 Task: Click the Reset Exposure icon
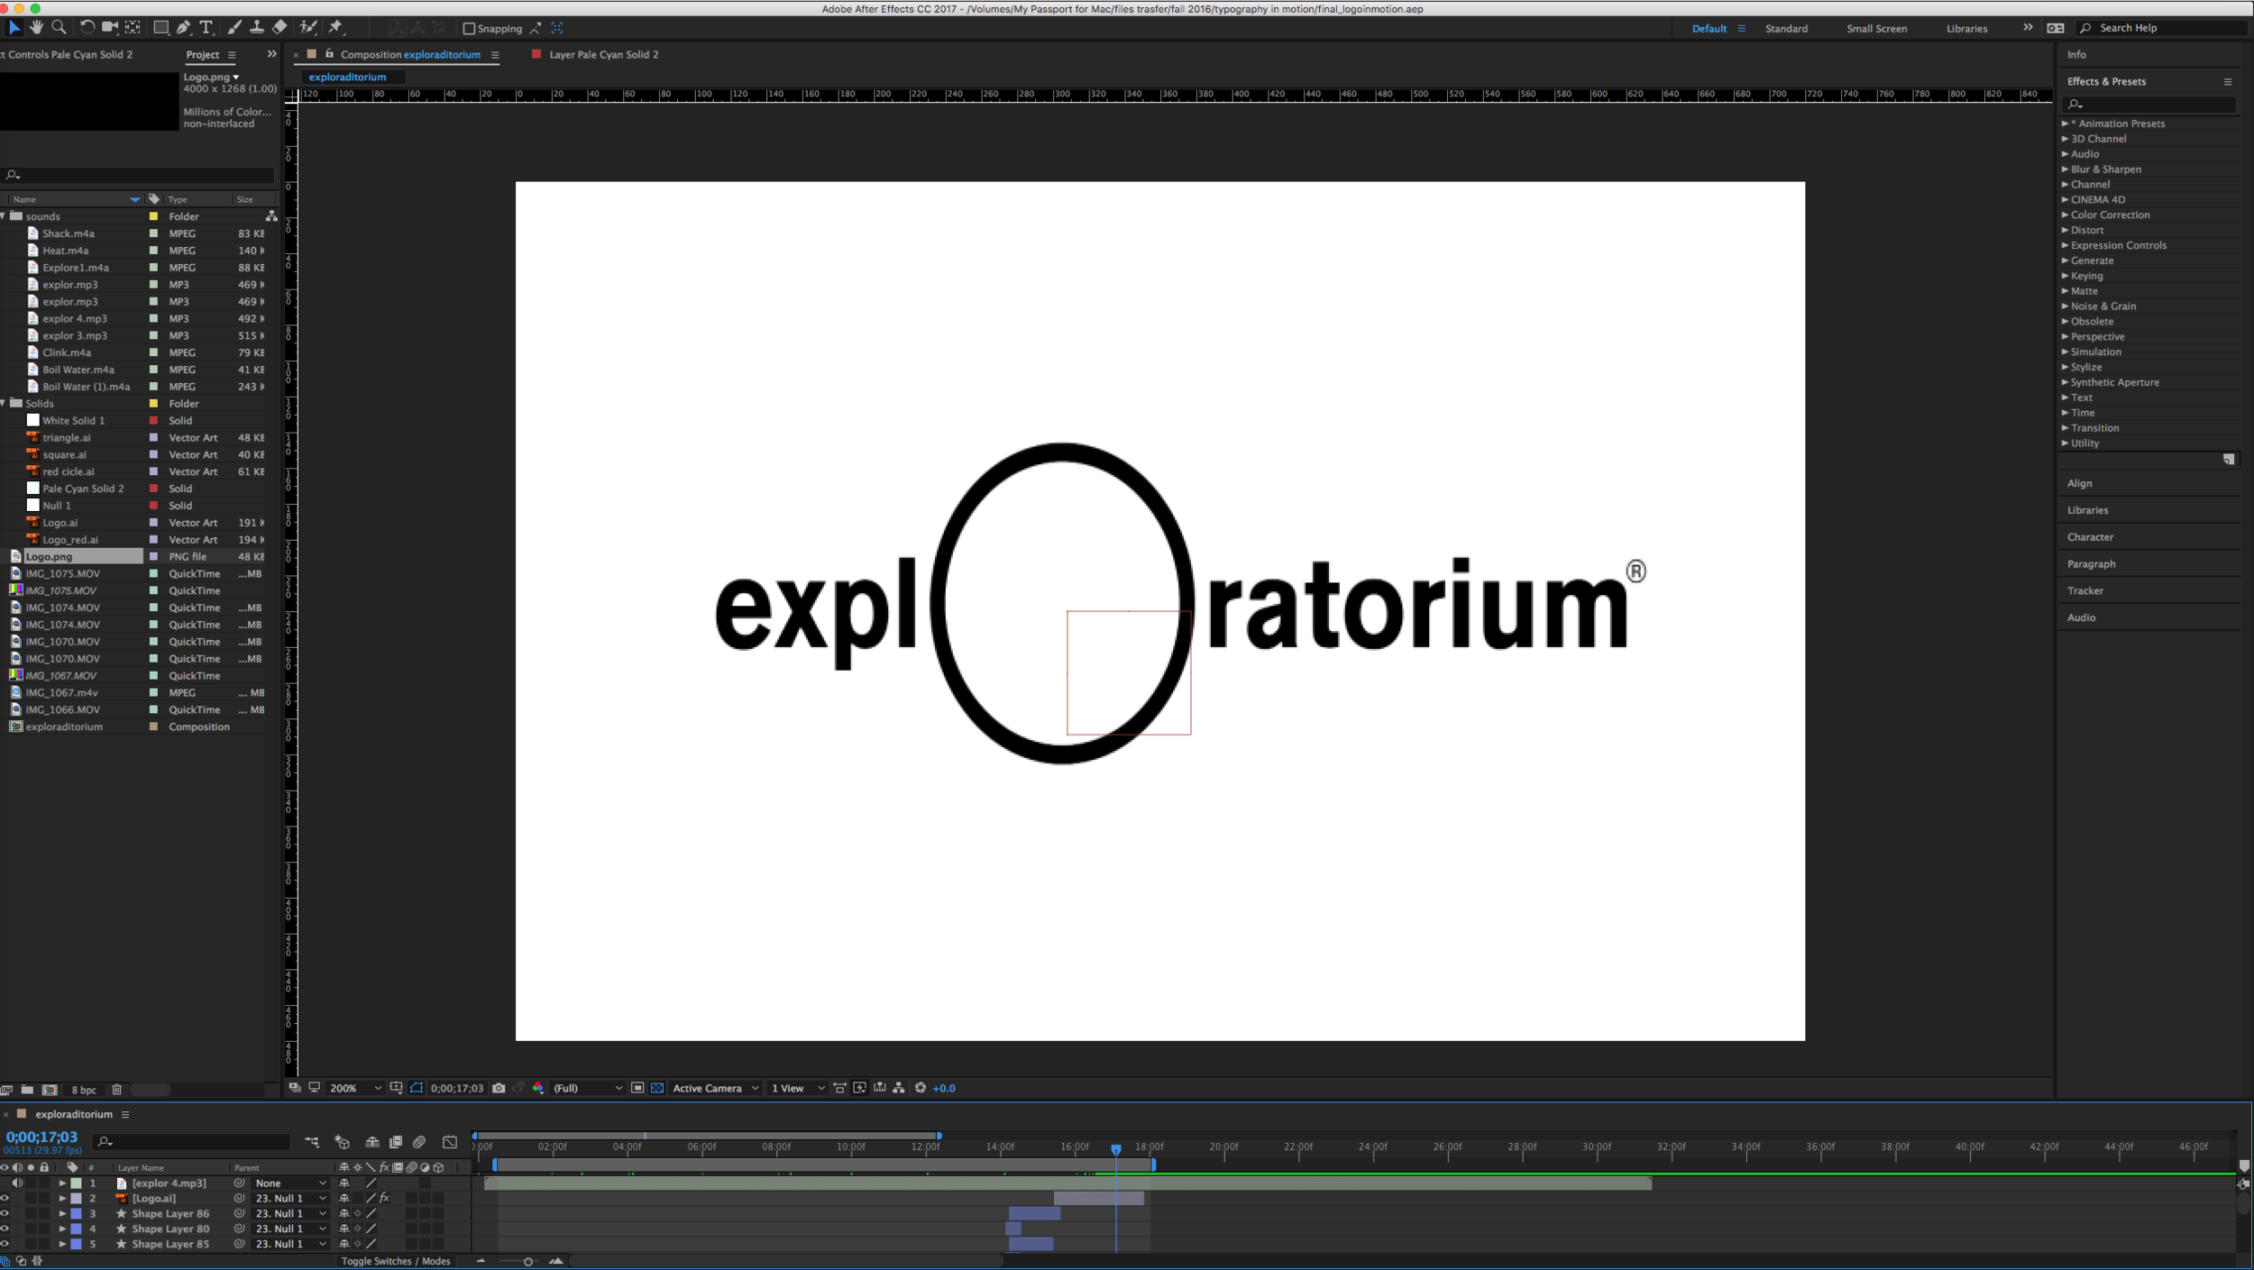tap(921, 1088)
